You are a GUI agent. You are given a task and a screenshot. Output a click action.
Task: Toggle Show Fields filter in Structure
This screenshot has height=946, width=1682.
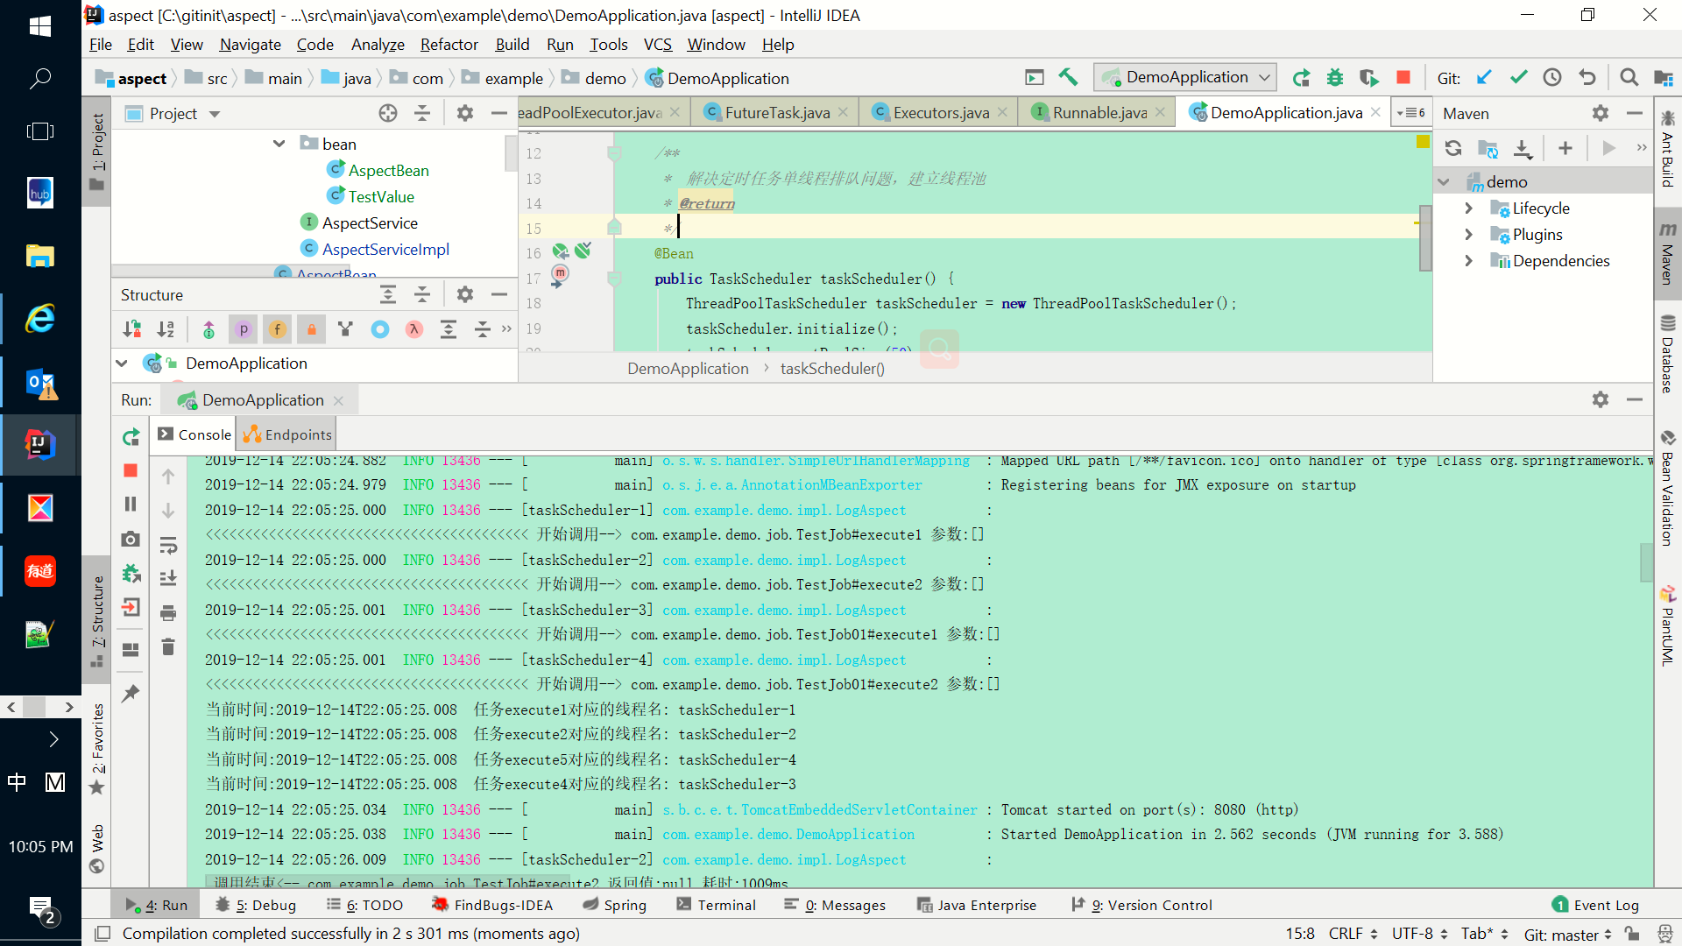[x=277, y=329]
